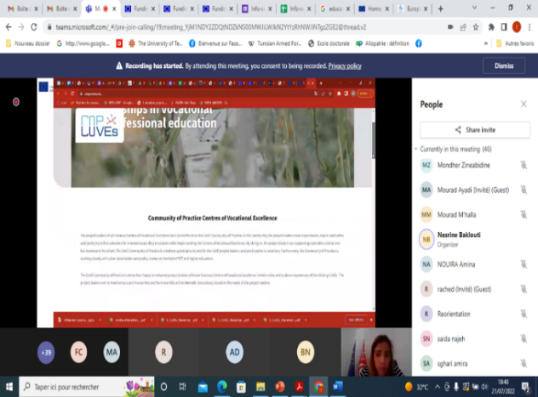Open the tab search dropdown arrow

pyautogui.click(x=474, y=8)
